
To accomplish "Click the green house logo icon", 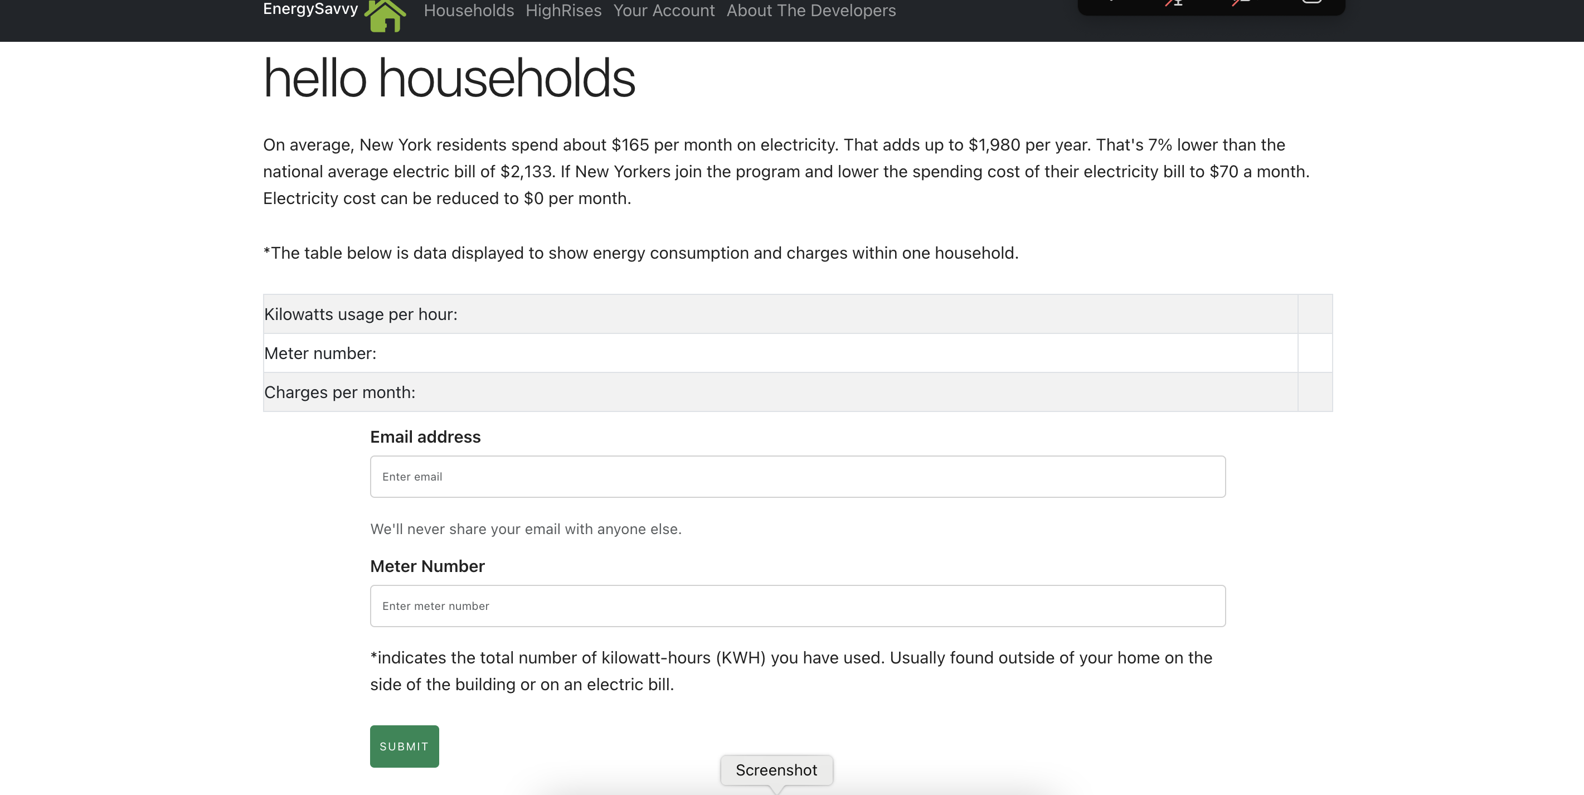I will [x=386, y=16].
